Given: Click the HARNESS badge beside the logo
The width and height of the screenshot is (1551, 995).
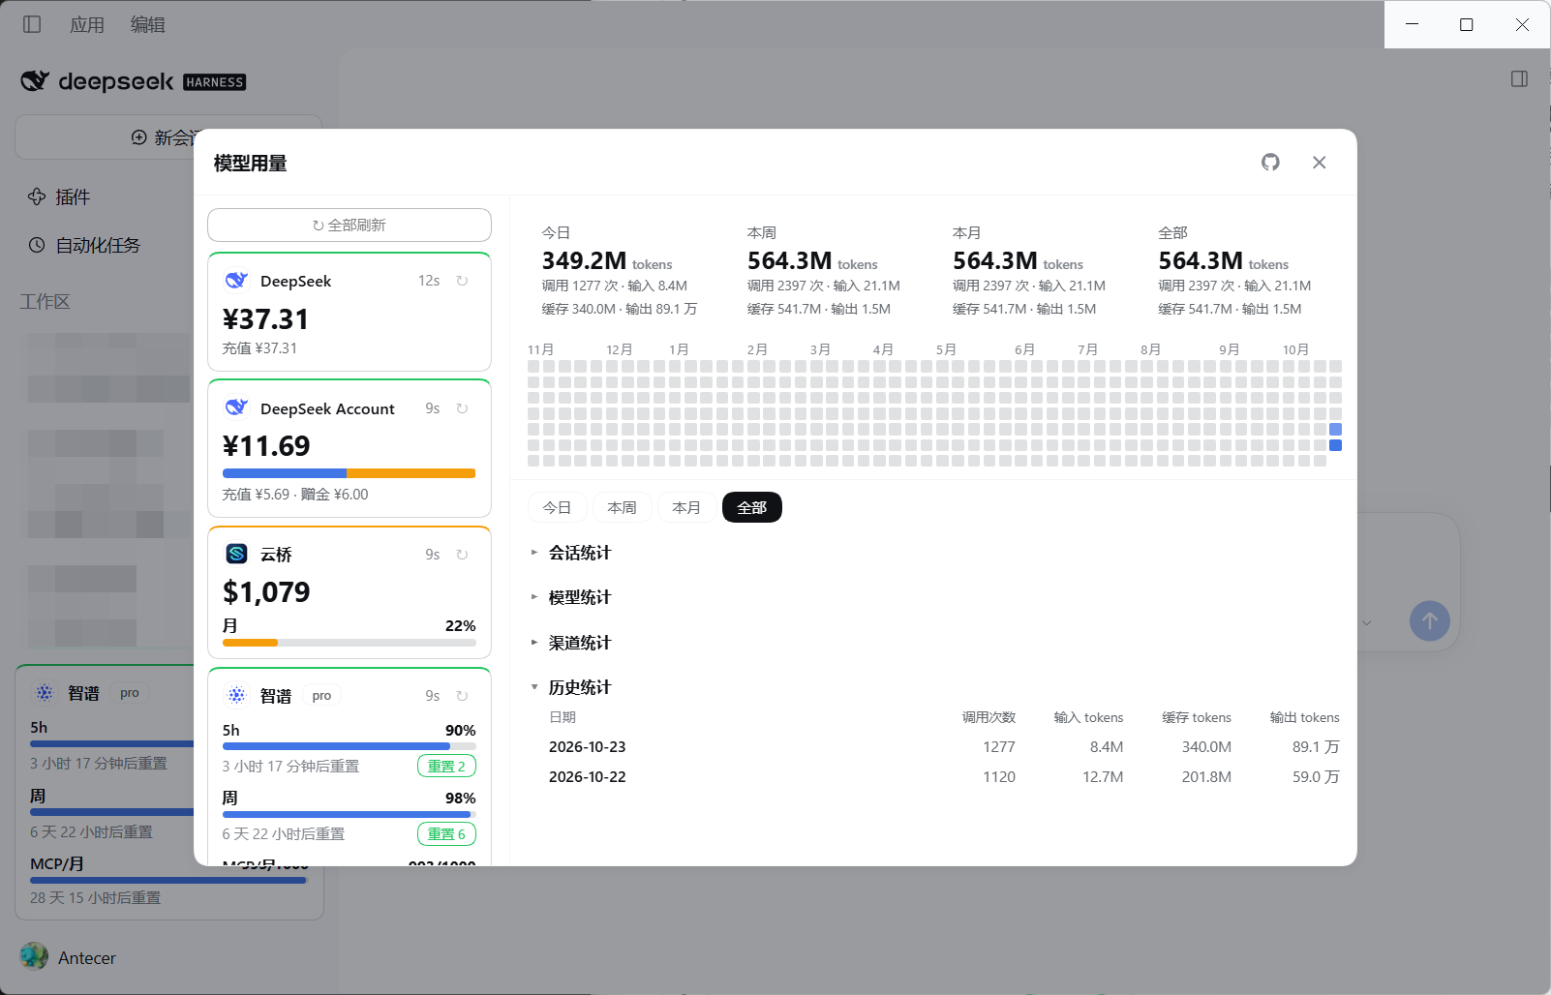Looking at the screenshot, I should 215,82.
